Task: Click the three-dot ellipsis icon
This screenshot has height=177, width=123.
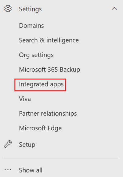Action: pos(8,170)
